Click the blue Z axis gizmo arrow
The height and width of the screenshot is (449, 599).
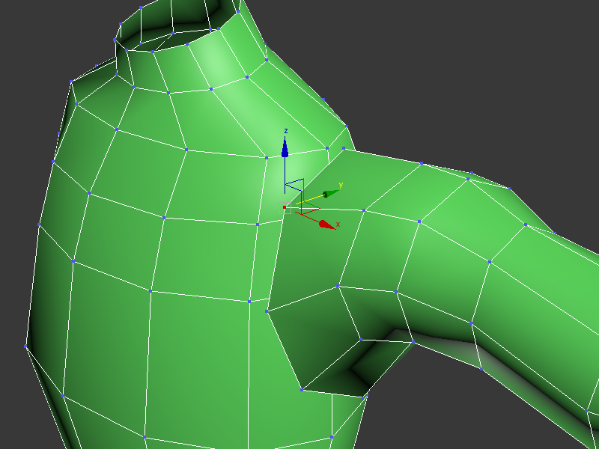click(285, 148)
